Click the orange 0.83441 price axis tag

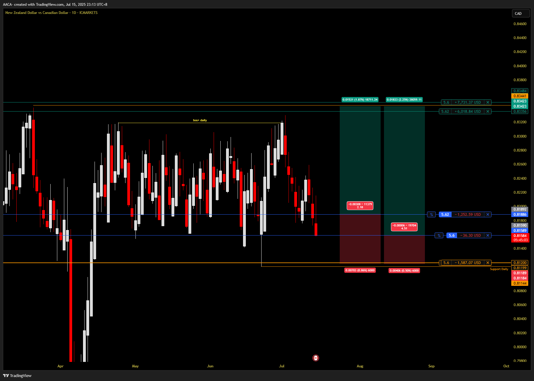[x=520, y=96]
